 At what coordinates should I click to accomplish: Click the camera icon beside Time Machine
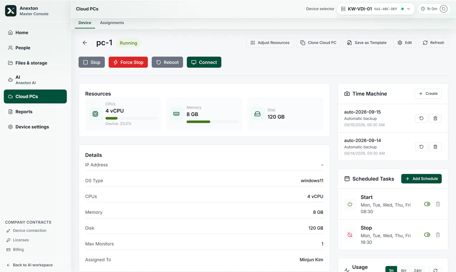coord(347,94)
